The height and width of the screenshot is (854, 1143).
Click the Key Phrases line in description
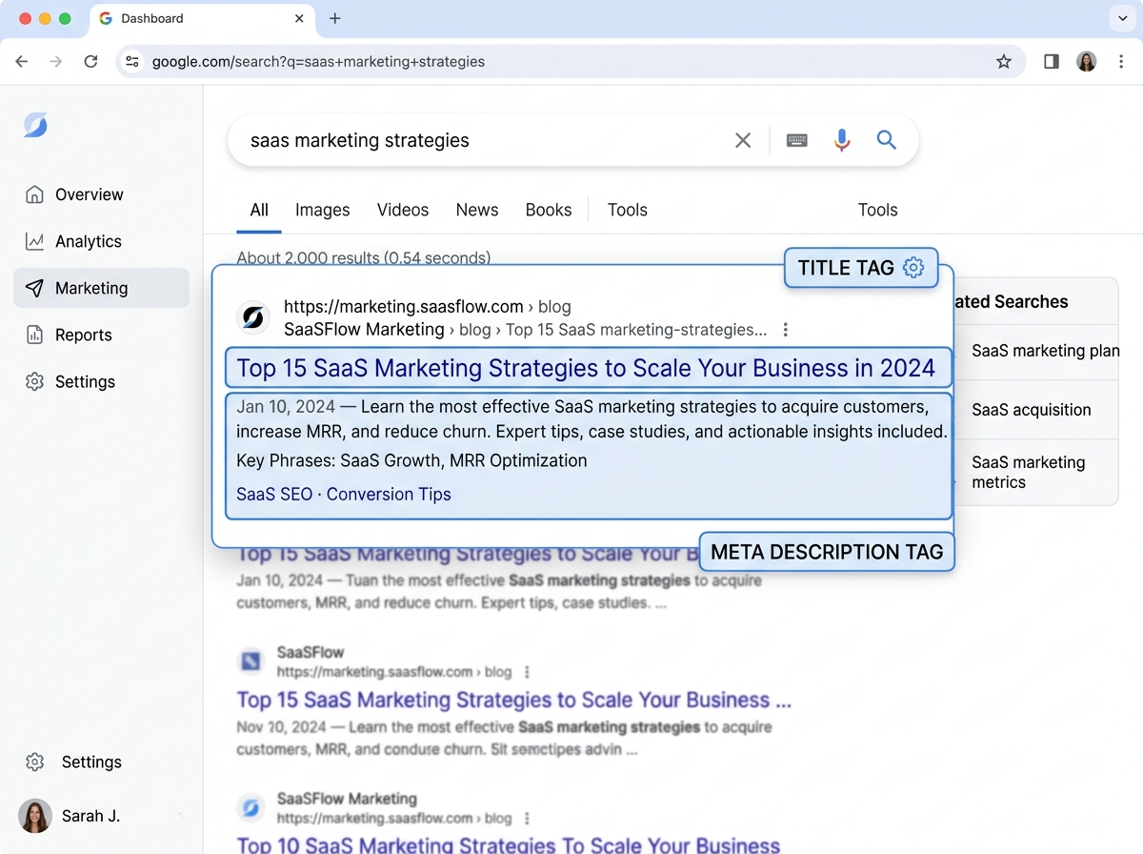[x=411, y=460]
